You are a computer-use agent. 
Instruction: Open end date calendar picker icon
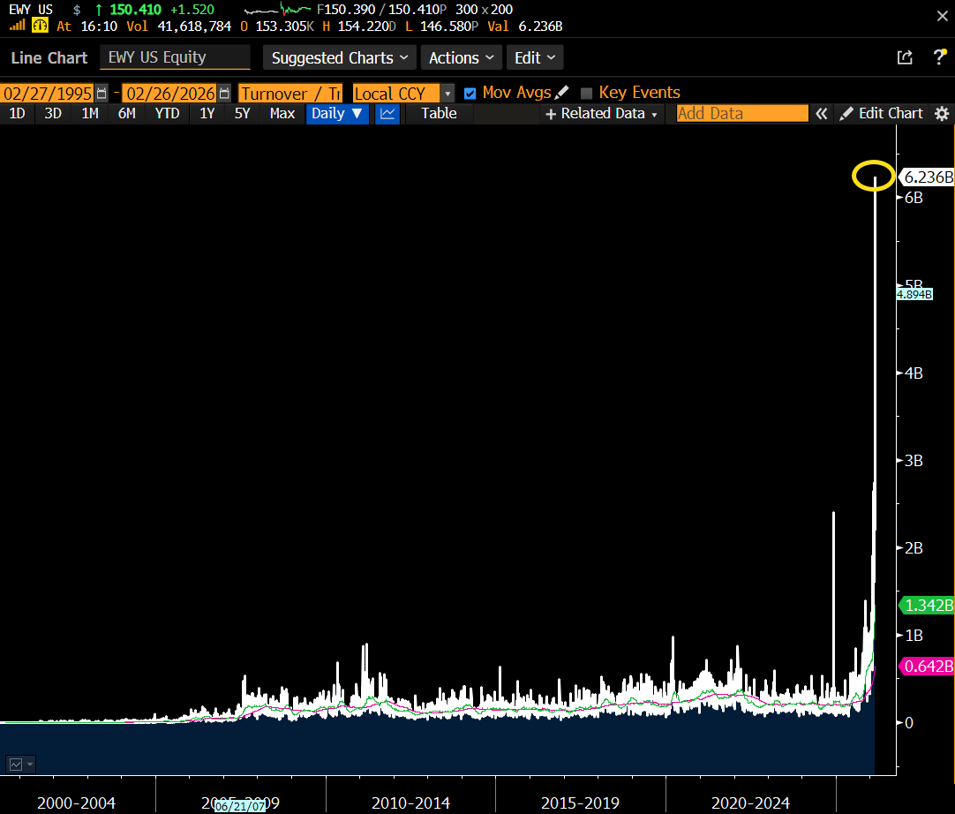tap(224, 93)
